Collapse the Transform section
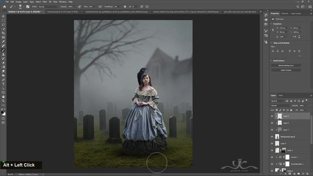This screenshot has width=313, height=176. [271, 24]
